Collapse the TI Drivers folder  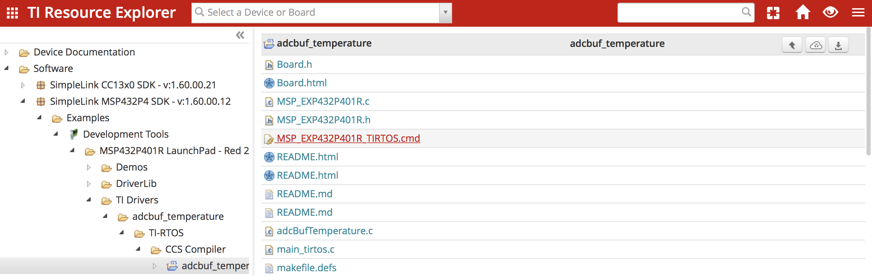point(89,200)
